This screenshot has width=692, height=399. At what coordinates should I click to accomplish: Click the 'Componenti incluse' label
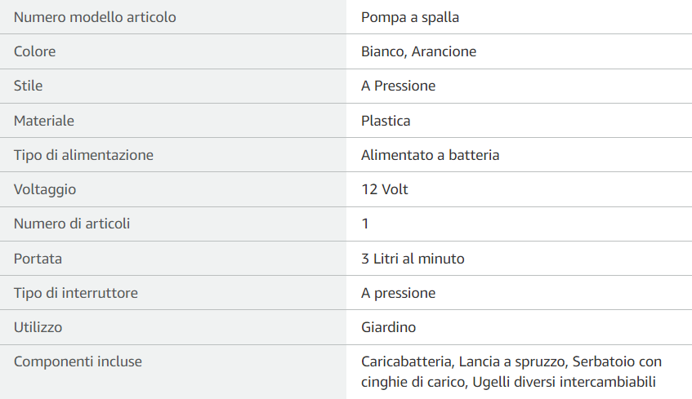click(78, 361)
